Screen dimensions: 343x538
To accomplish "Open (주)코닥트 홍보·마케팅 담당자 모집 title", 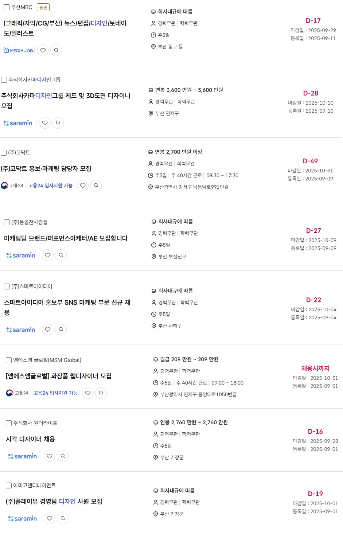I will tap(46, 169).
